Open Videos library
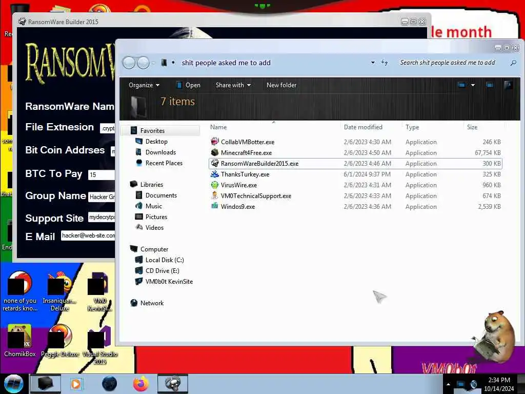 [x=154, y=227]
